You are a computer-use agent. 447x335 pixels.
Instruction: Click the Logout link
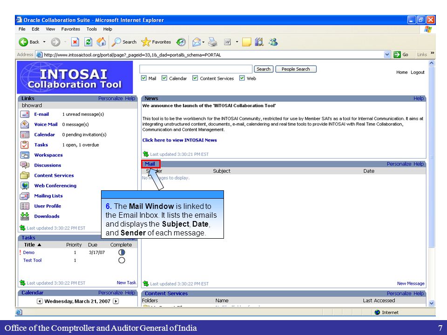click(417, 73)
